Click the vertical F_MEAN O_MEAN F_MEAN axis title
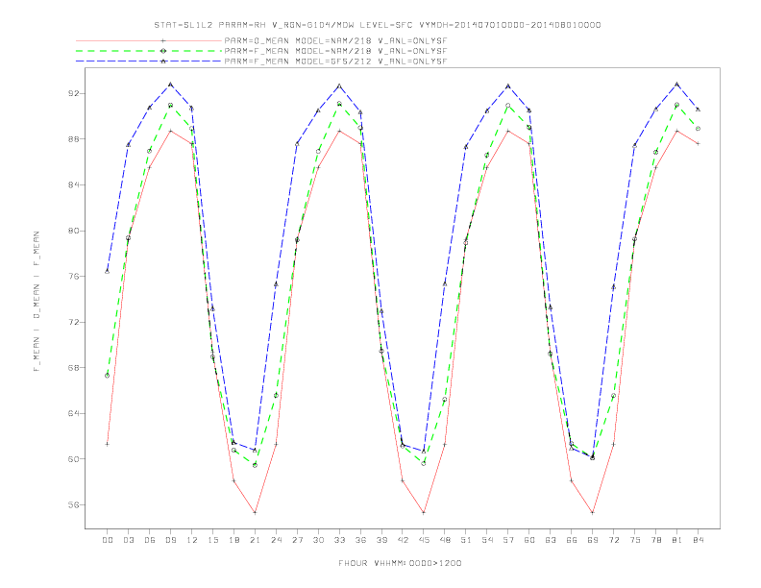The width and height of the screenshot is (761, 588). tap(37, 302)
